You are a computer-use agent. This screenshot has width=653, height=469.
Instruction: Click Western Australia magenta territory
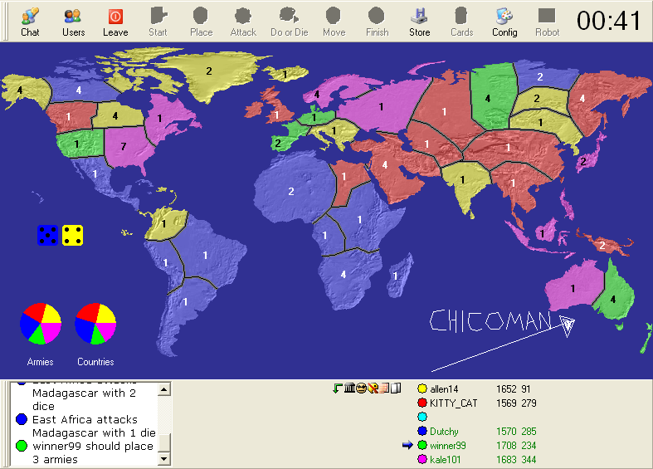click(x=573, y=288)
